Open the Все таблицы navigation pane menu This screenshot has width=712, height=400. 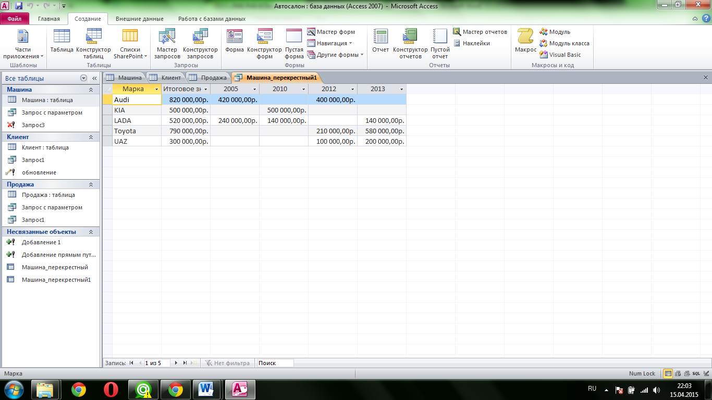(83, 78)
